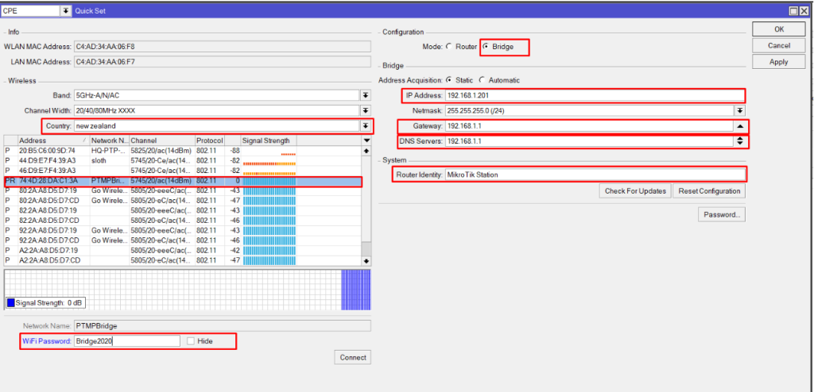Select Static address acquisition
Image resolution: width=814 pixels, height=392 pixels.
[449, 80]
